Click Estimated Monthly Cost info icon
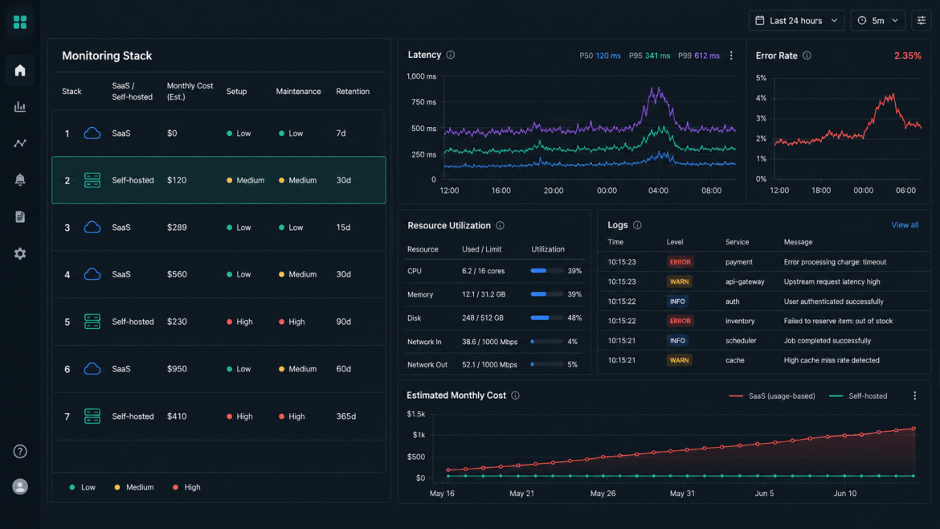This screenshot has width=940, height=529. [515, 396]
